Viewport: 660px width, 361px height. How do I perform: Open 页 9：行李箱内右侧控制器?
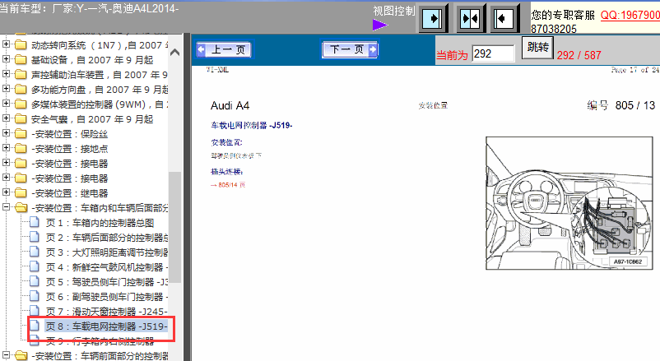100,341
